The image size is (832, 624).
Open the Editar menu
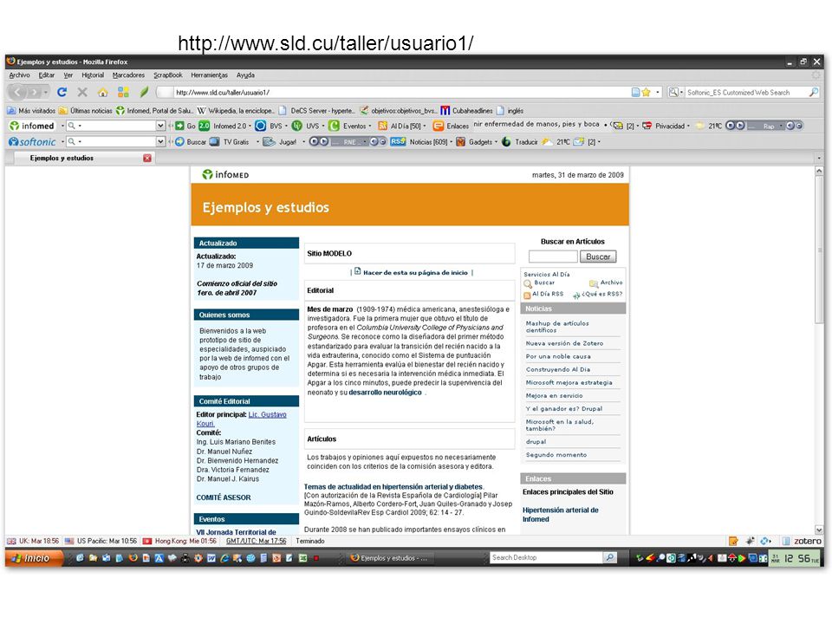pyautogui.click(x=47, y=75)
